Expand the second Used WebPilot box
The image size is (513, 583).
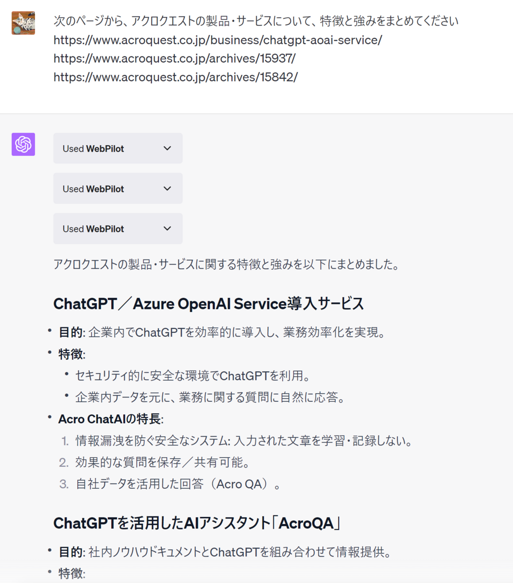(x=118, y=189)
